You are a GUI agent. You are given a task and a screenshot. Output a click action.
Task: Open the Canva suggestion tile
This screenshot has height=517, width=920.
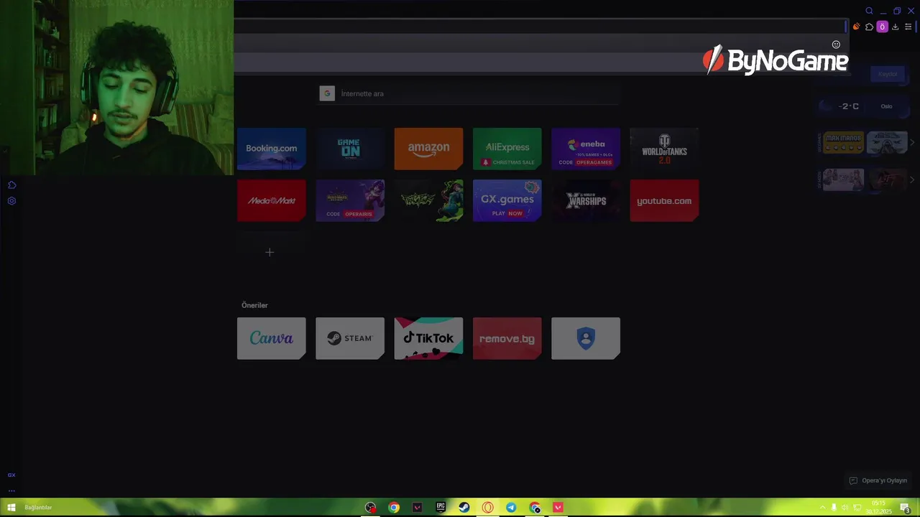point(272,338)
